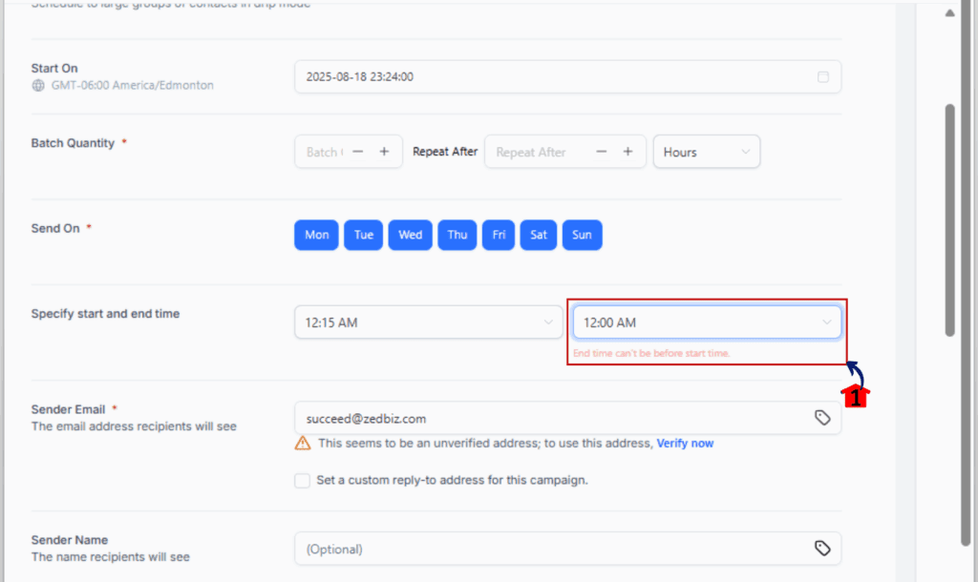Click the Verify now link
Viewport: 978px width, 582px height.
685,443
